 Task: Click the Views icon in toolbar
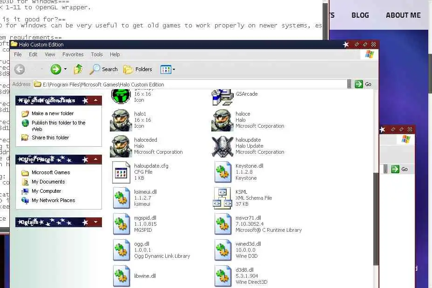[x=166, y=70]
